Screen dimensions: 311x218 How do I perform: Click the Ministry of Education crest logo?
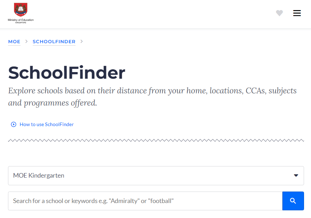point(21,10)
